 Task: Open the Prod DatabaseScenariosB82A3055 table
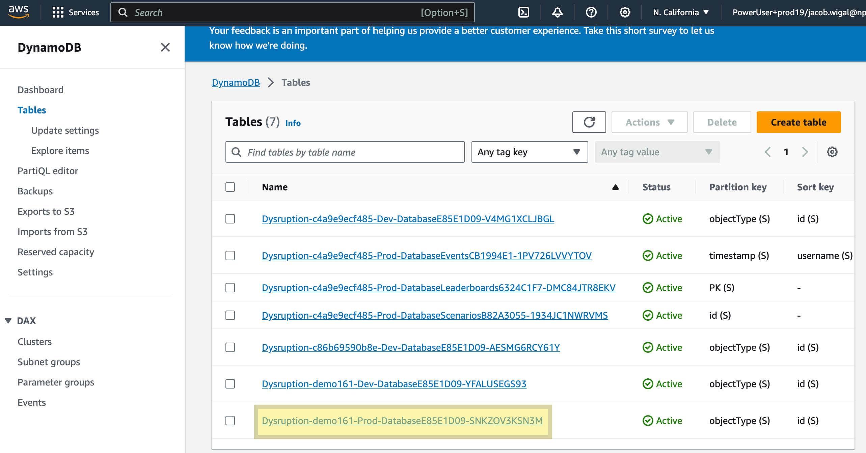pyautogui.click(x=435, y=315)
